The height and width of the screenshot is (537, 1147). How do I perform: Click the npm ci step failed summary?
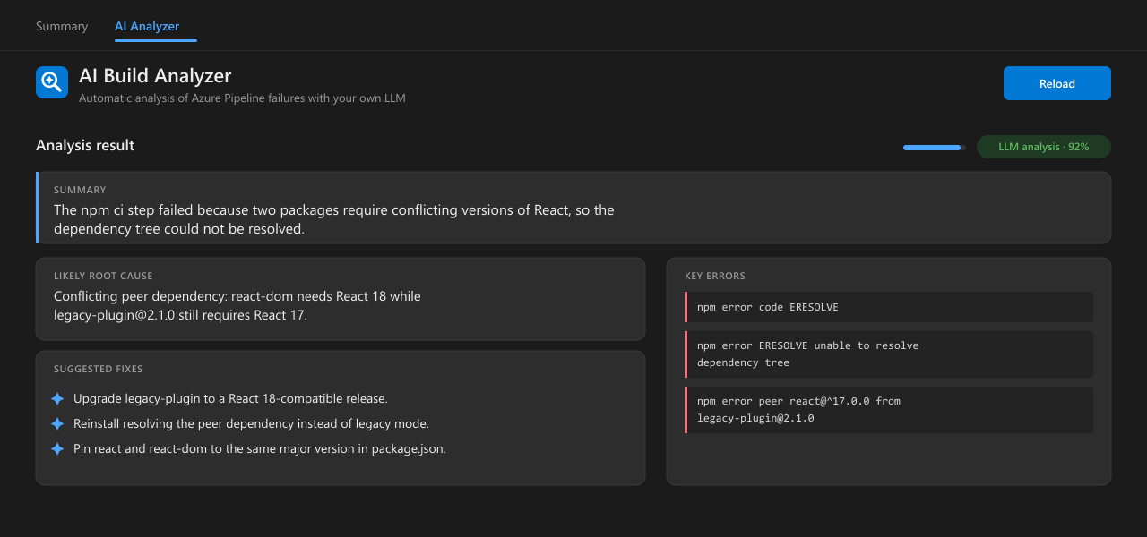point(333,219)
